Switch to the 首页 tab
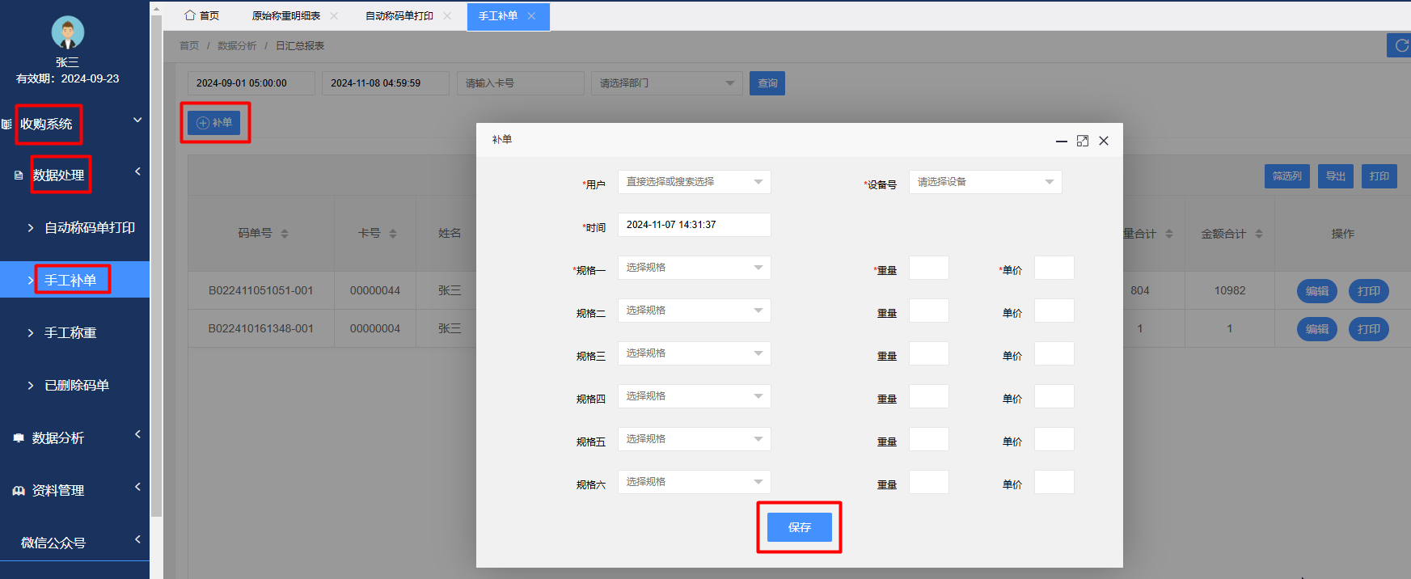 click(202, 15)
